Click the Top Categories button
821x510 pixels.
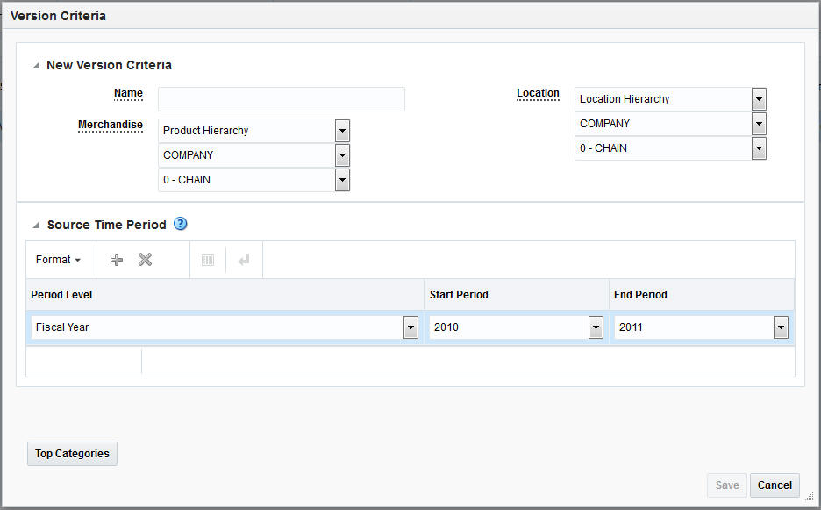[x=72, y=454]
